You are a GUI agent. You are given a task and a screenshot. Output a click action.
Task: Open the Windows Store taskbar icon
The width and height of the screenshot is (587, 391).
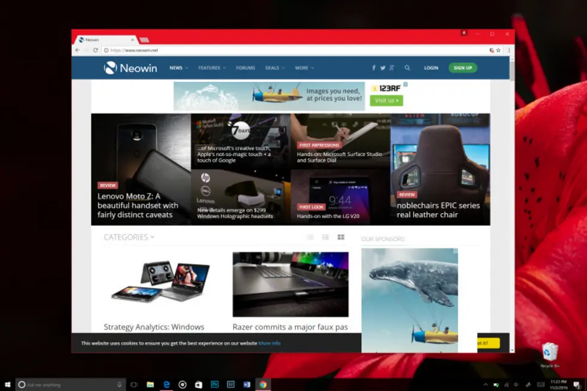(x=198, y=384)
